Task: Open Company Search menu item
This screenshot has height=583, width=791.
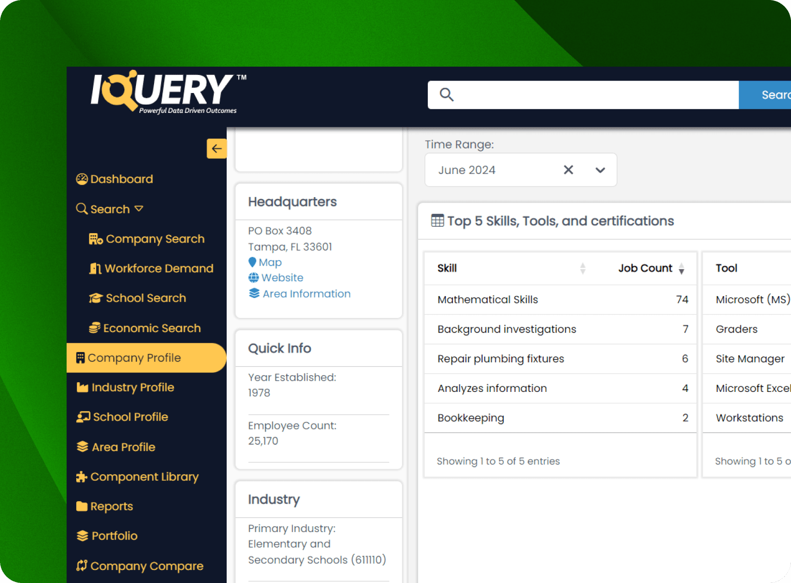Action: [x=147, y=239]
